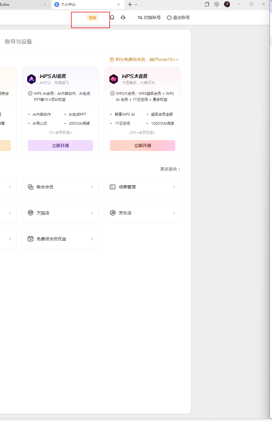Switch to the 个人中心 tab
The height and width of the screenshot is (421, 272).
tap(82, 5)
